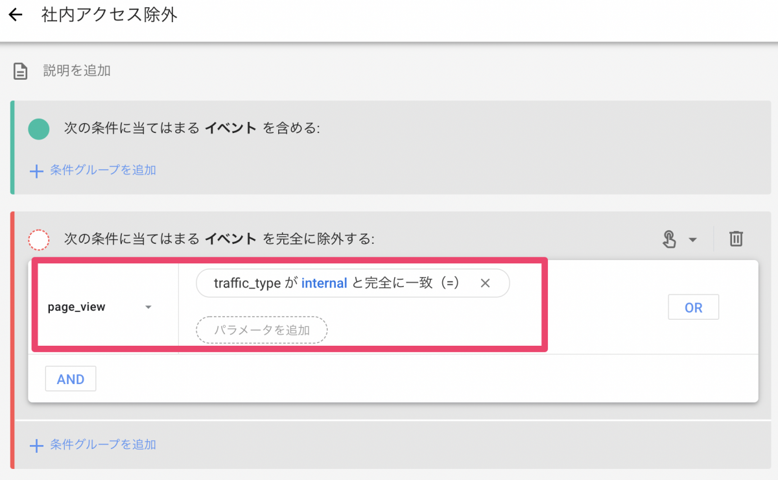Viewport: 778px width, 480px height.
Task: Click the plus icon in the include section
Action: tap(36, 171)
